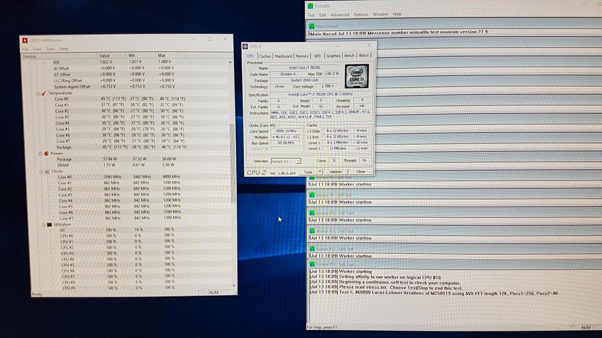Open Window menu in Prime95
602x338 pixels.
[x=380, y=14]
